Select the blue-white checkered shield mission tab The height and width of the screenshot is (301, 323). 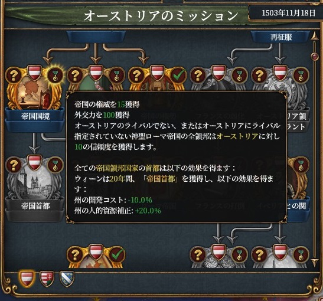[67, 279]
